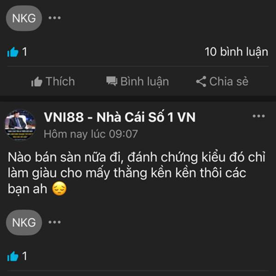The width and height of the screenshot is (276, 276).
Task: Open VNI88 - Nhà Cái Số 1 VN profile
Action: (120, 117)
